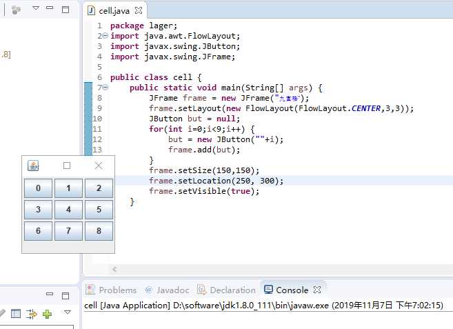This screenshot has width=453, height=329.
Task: Click the 'frame.setVisible(true);' line
Action: click(204, 191)
